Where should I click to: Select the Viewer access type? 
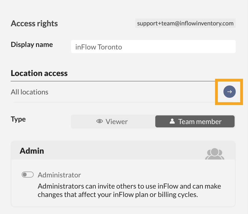tap(113, 122)
